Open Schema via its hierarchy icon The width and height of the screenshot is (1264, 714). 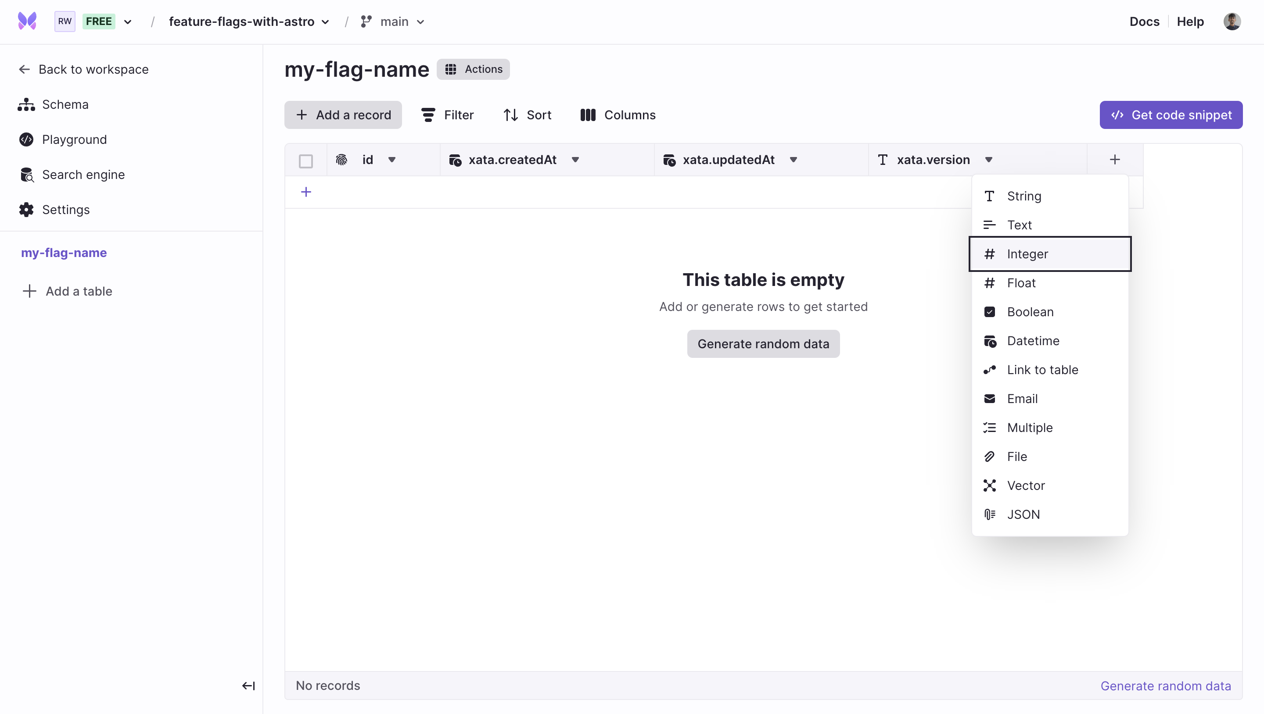click(26, 104)
